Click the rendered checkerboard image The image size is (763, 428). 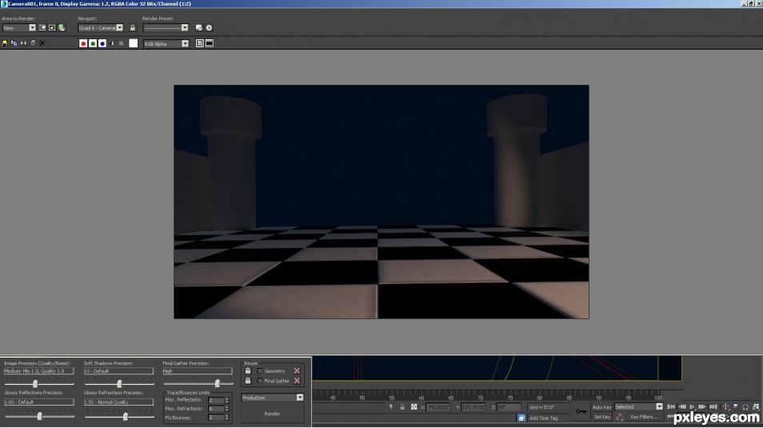[x=381, y=202]
